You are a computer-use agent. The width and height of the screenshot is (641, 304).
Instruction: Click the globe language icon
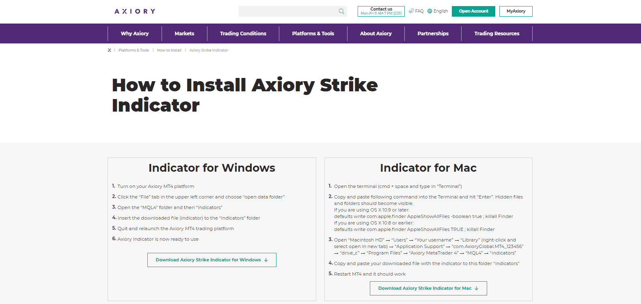click(x=430, y=11)
